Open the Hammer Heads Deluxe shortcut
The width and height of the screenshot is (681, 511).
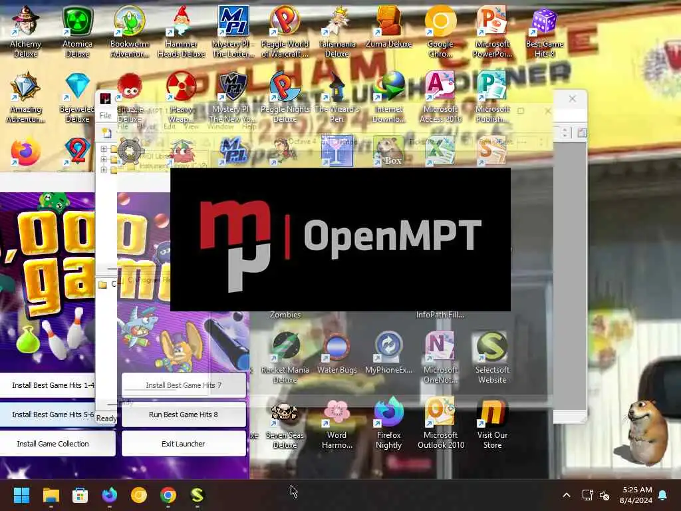coord(181,31)
